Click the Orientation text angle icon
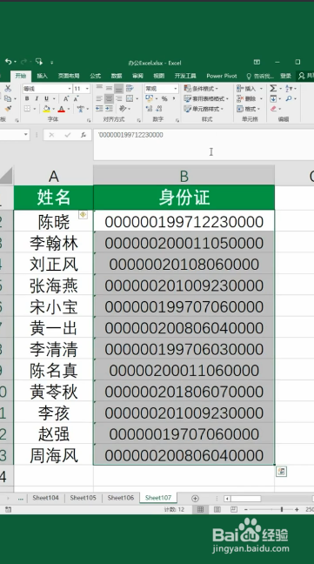This screenshot has height=564, width=314. [123, 108]
